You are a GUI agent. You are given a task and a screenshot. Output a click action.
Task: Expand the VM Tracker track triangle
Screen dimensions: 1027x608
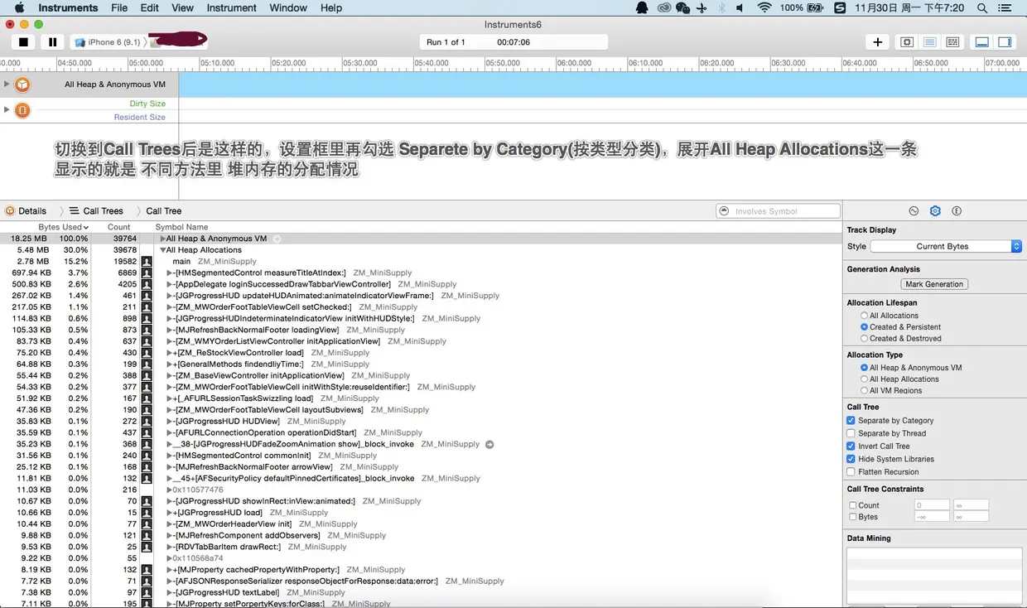click(x=7, y=109)
